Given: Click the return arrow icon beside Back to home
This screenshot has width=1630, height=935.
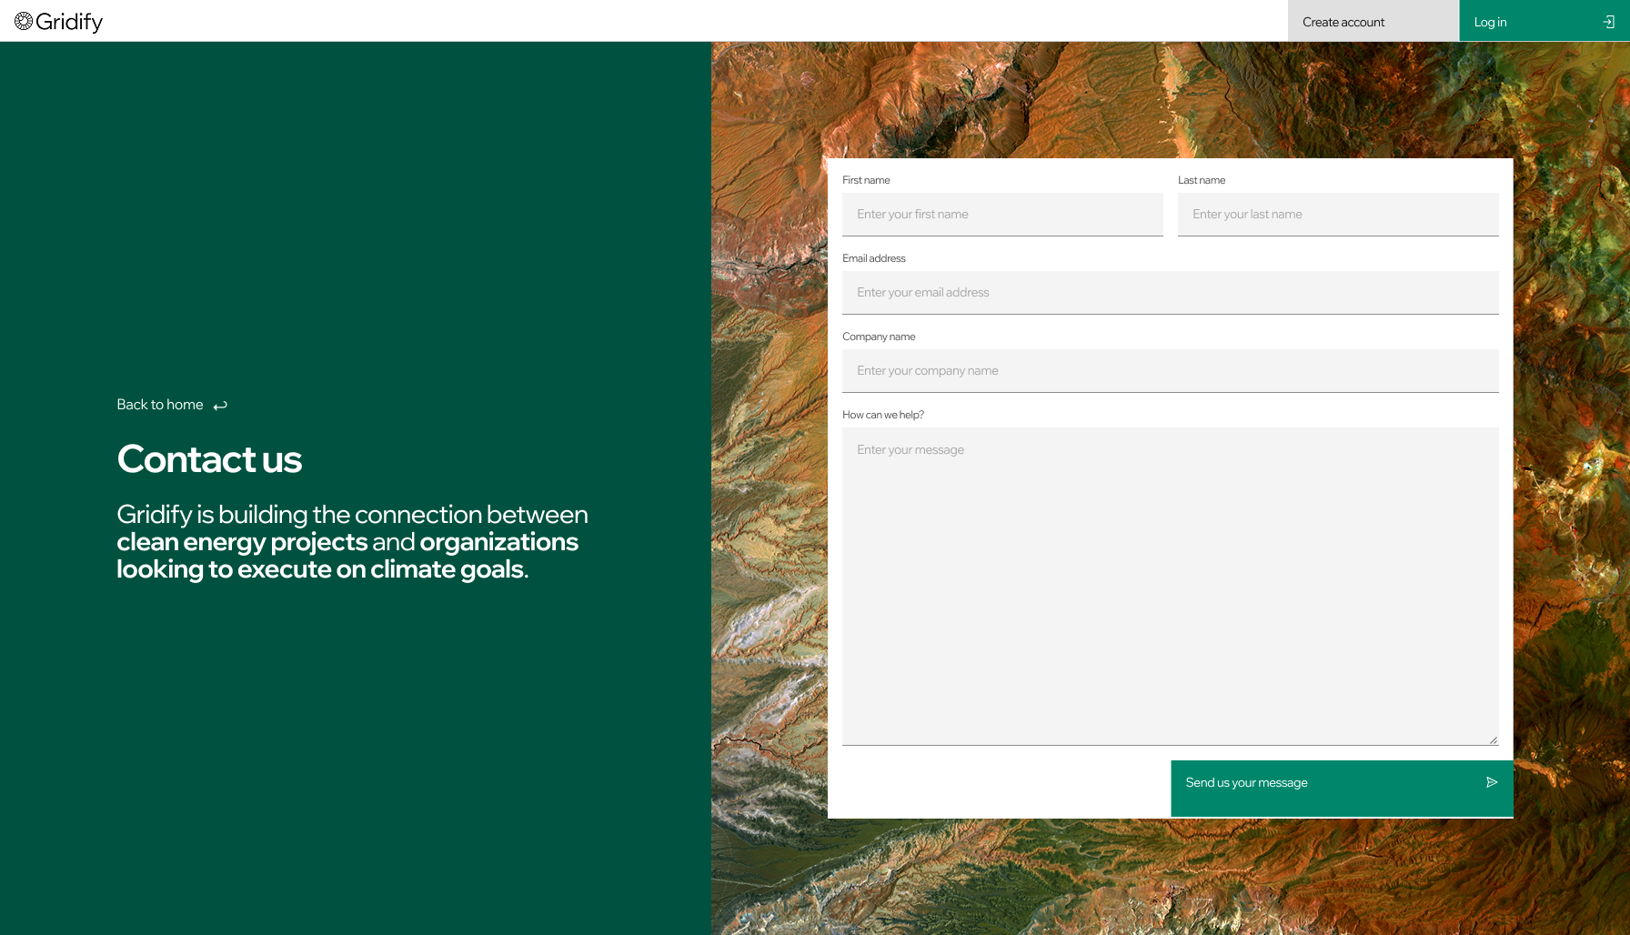Looking at the screenshot, I should 220,406.
